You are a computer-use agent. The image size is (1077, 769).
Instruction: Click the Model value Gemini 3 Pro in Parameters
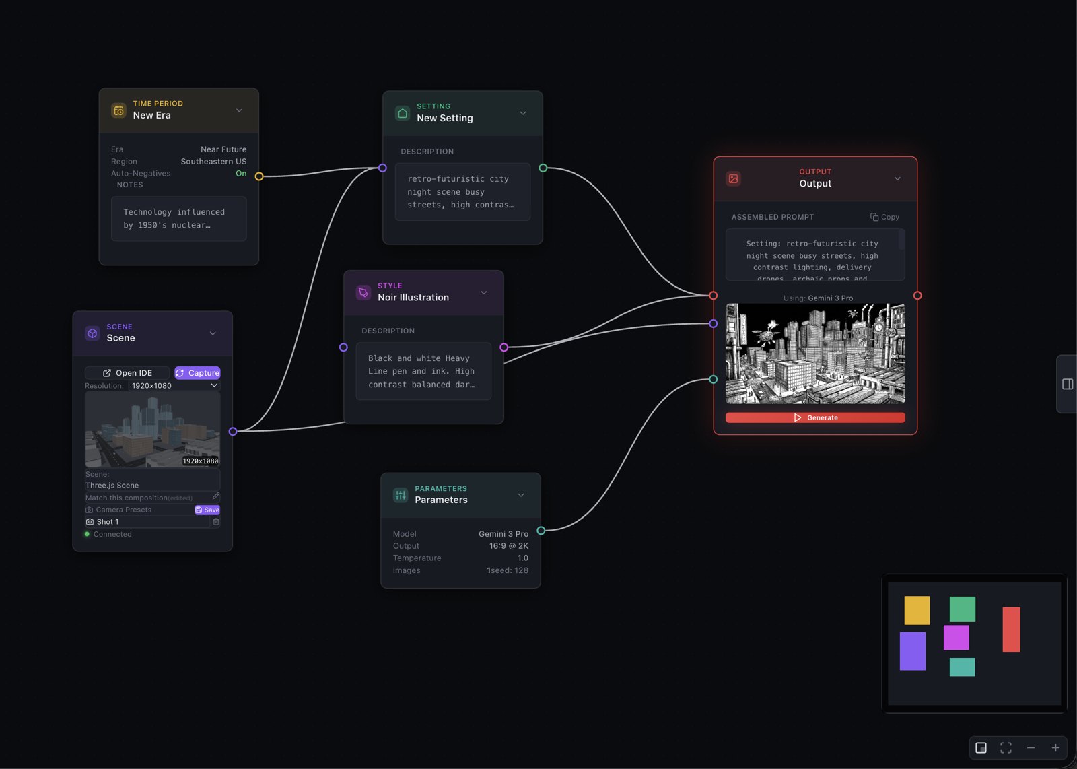(x=503, y=534)
